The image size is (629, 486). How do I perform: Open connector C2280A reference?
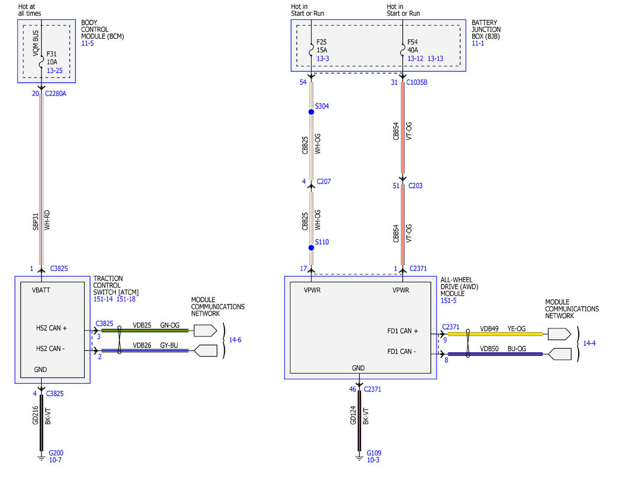point(56,94)
